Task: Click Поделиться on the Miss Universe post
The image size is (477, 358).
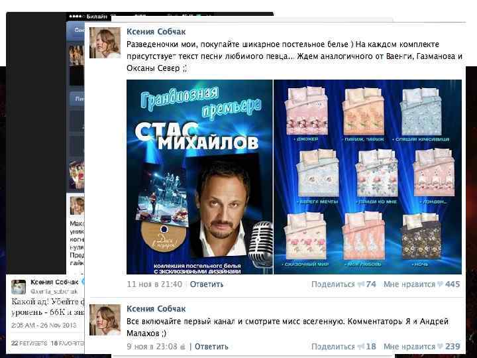Action: (x=333, y=347)
